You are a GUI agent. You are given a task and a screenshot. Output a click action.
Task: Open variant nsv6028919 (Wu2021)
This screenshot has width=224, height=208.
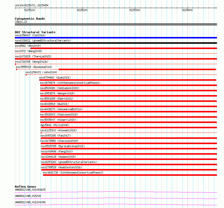(x=54, y=104)
